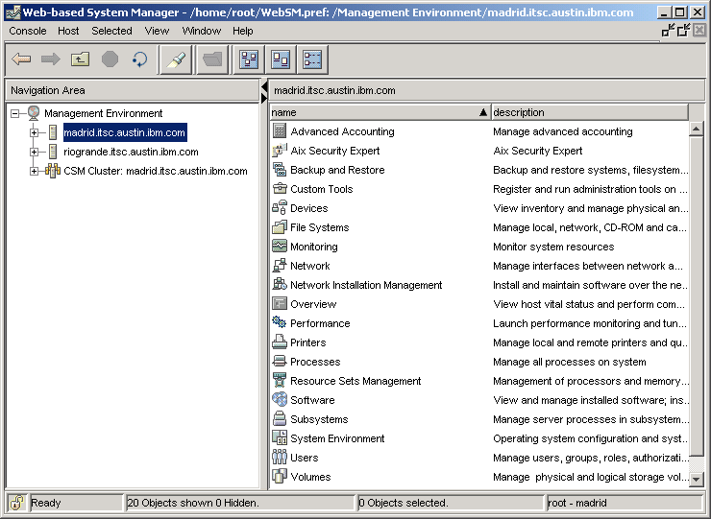
Task: Click the Backup and Restore icon
Action: [x=280, y=170]
